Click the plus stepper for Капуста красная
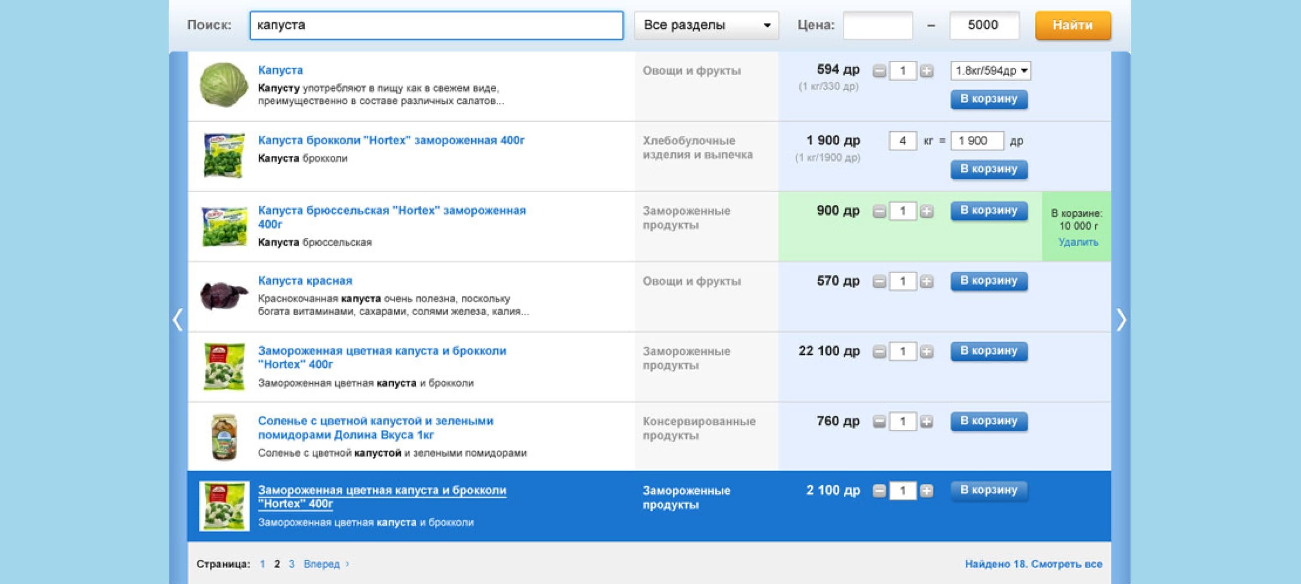This screenshot has height=584, width=1301. point(926,282)
